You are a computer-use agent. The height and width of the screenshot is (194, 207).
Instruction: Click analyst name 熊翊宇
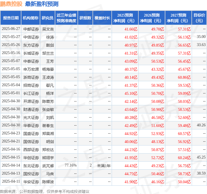[x=48, y=158]
